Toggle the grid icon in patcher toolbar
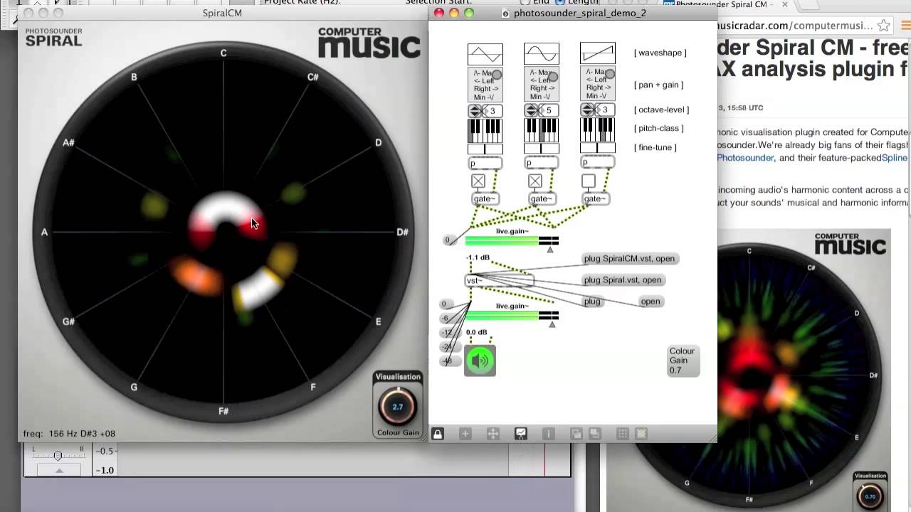 point(622,434)
